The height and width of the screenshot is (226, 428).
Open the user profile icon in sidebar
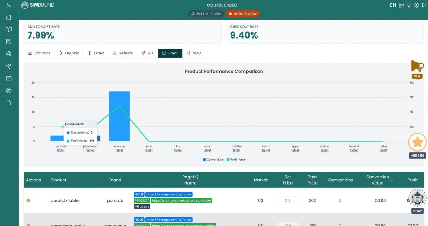(9, 5)
